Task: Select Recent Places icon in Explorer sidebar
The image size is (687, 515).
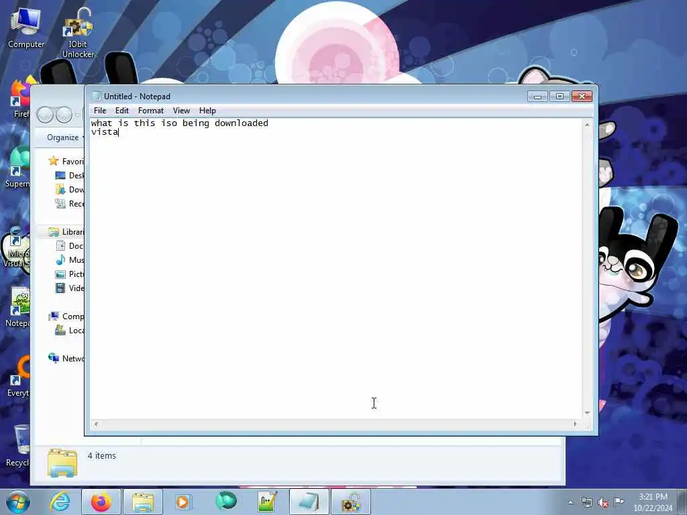Action: pos(60,204)
